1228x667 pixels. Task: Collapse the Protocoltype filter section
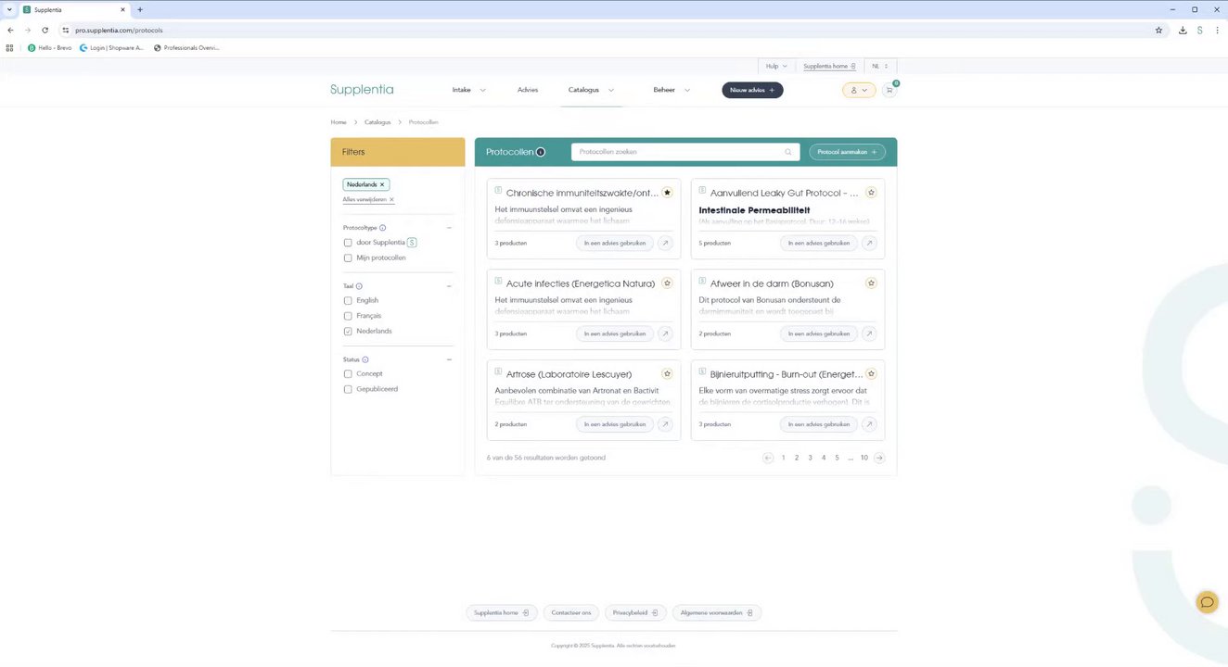[449, 228]
